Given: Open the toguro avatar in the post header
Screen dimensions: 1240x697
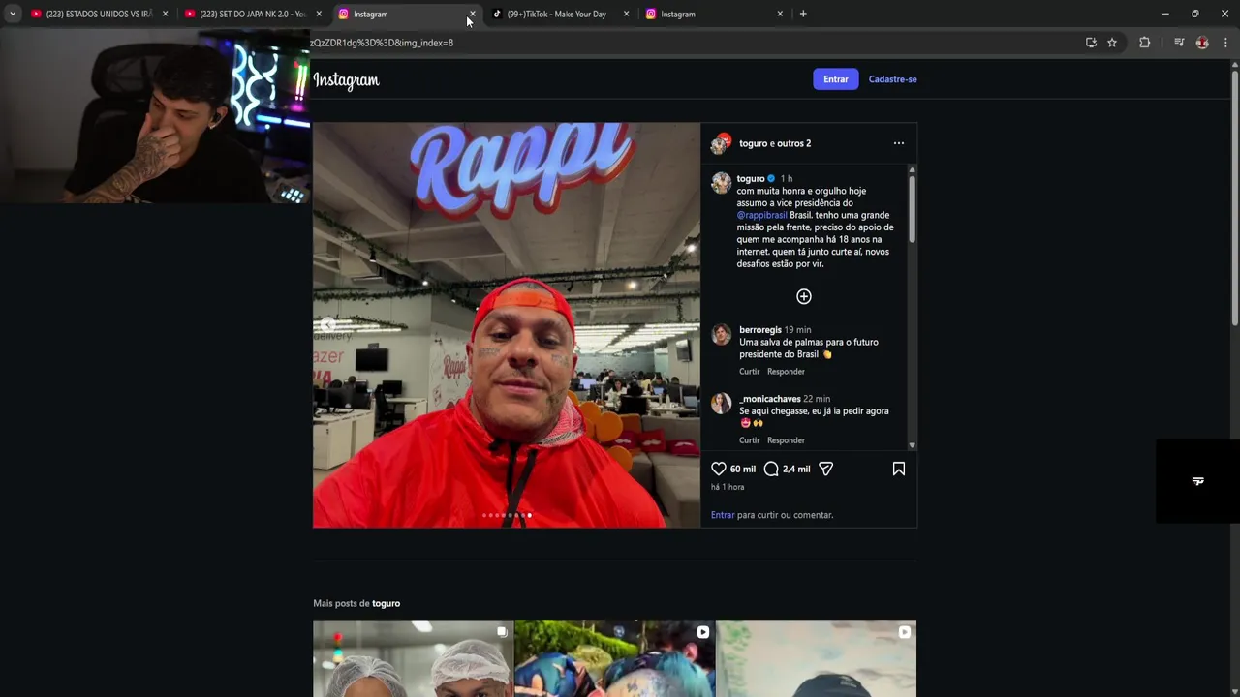Looking at the screenshot, I should click(721, 143).
